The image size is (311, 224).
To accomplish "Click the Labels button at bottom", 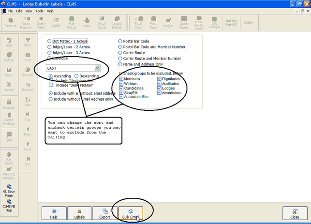I will (80, 213).
